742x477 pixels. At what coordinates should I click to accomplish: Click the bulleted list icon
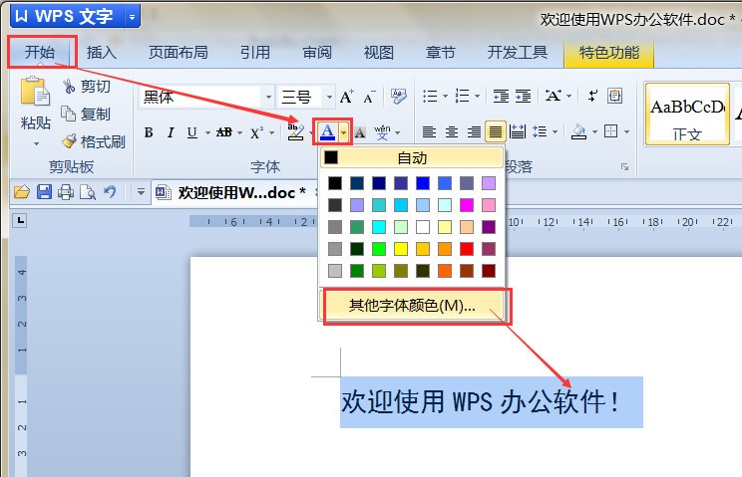tap(430, 97)
